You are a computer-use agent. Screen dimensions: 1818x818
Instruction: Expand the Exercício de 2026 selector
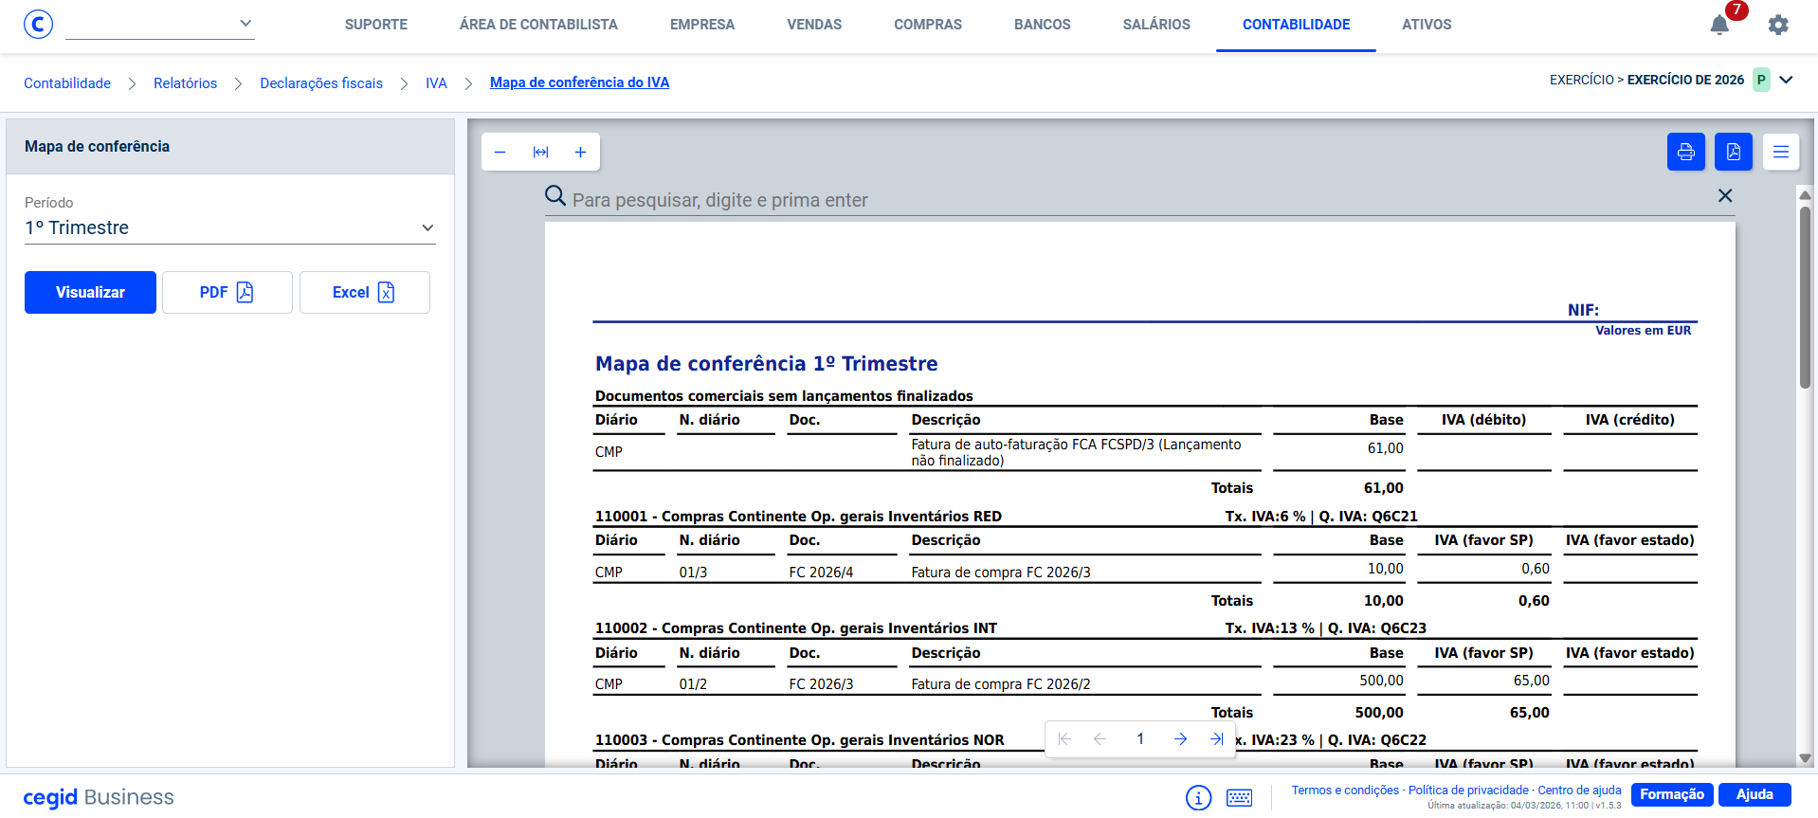click(x=1787, y=80)
